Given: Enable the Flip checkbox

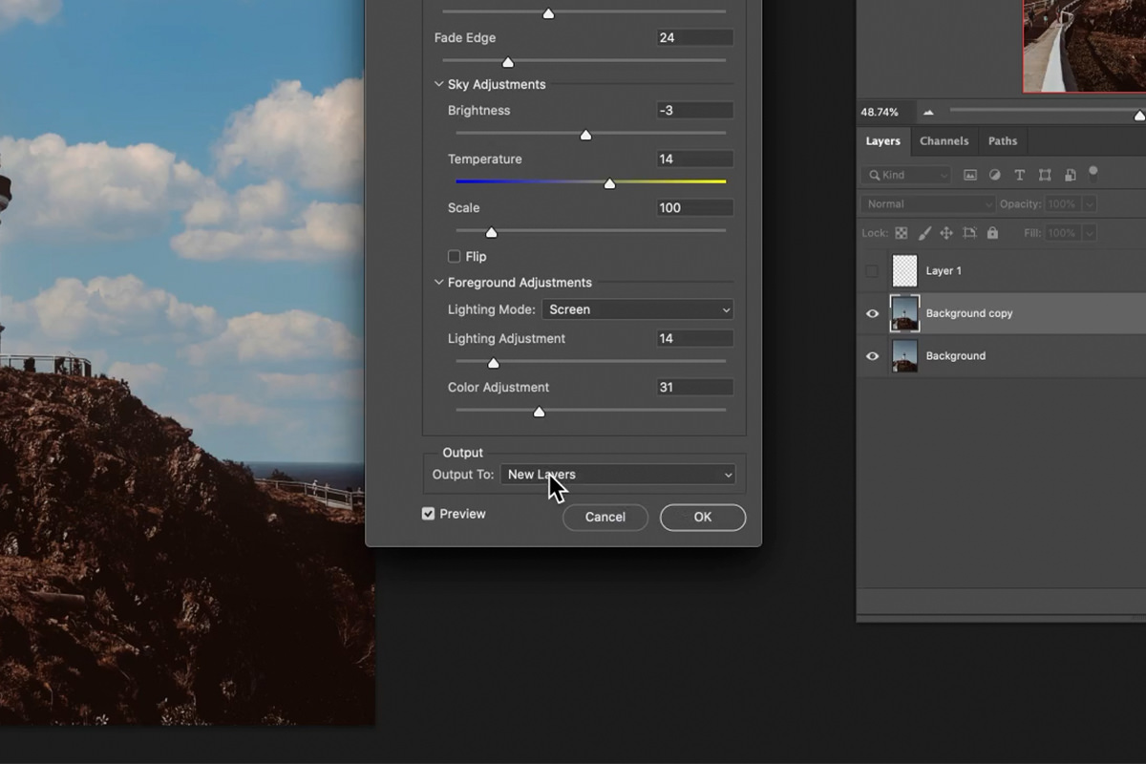Looking at the screenshot, I should coord(454,256).
